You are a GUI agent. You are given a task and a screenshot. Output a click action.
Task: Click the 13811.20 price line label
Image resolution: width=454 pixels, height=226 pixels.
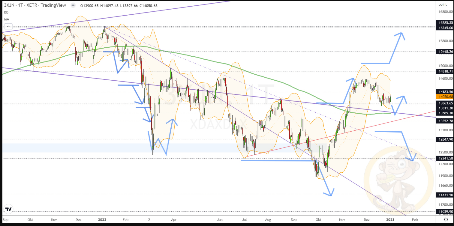(x=445, y=108)
